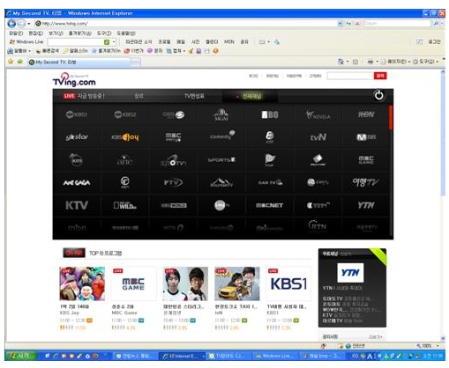Viewport: 449px width, 368px height.
Task: Switch to the 전체채널 tab
Action: [250, 96]
